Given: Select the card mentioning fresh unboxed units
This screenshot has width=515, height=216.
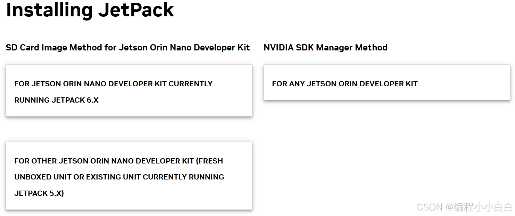Looking at the screenshot, I should click(128, 176).
